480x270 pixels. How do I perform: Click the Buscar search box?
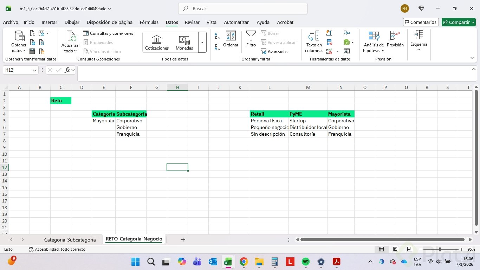coord(243,8)
